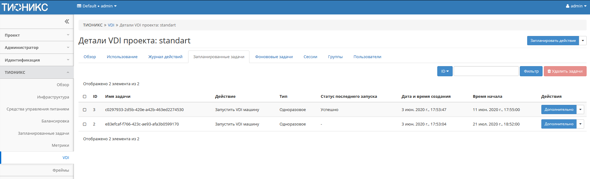Open action dropdown arrow for task 2

click(x=580, y=124)
